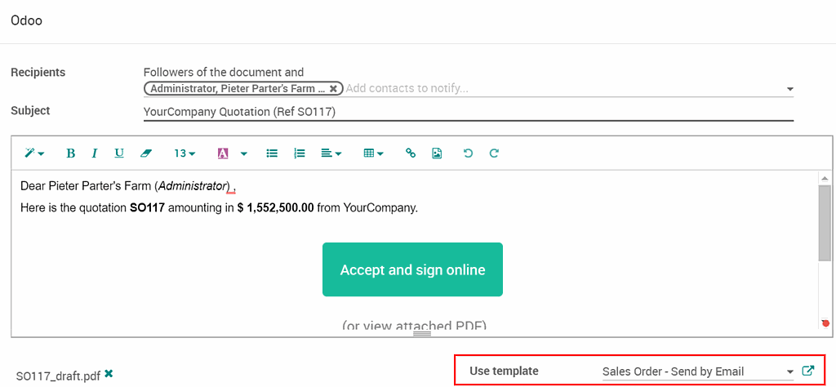Click the eraser remove-format icon

pos(145,153)
